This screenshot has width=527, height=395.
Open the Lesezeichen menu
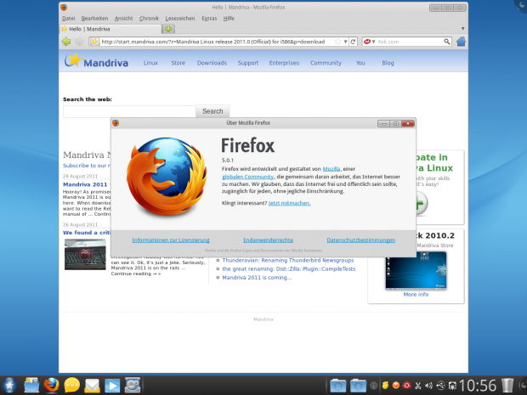coord(180,19)
